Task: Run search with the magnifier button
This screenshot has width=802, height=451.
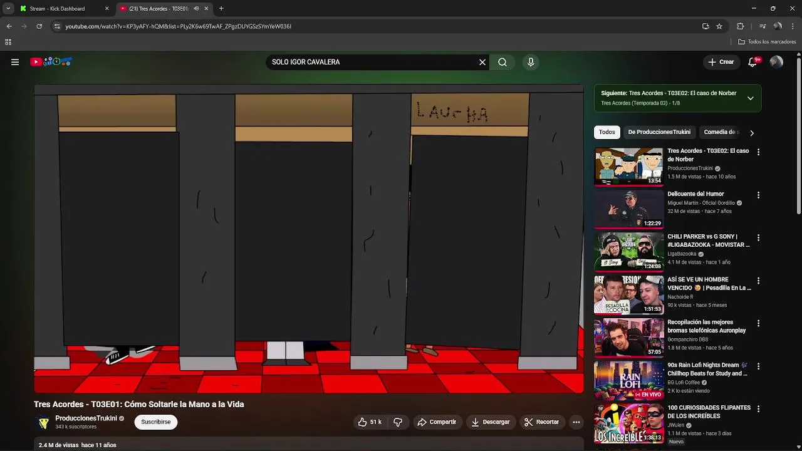Action: click(x=503, y=62)
